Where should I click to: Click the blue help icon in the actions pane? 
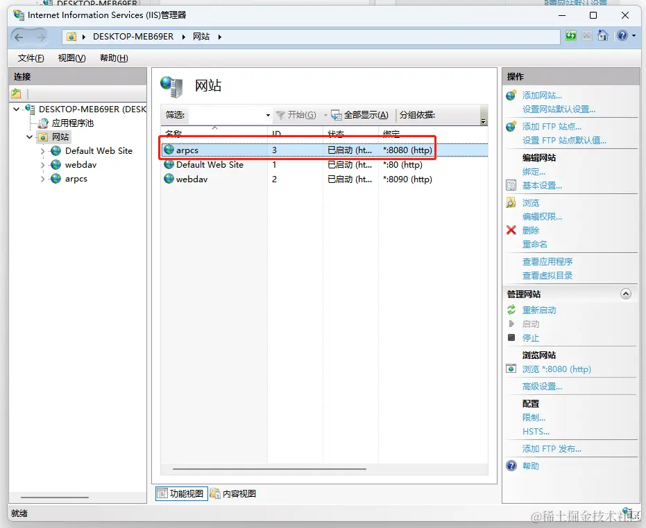pos(511,466)
